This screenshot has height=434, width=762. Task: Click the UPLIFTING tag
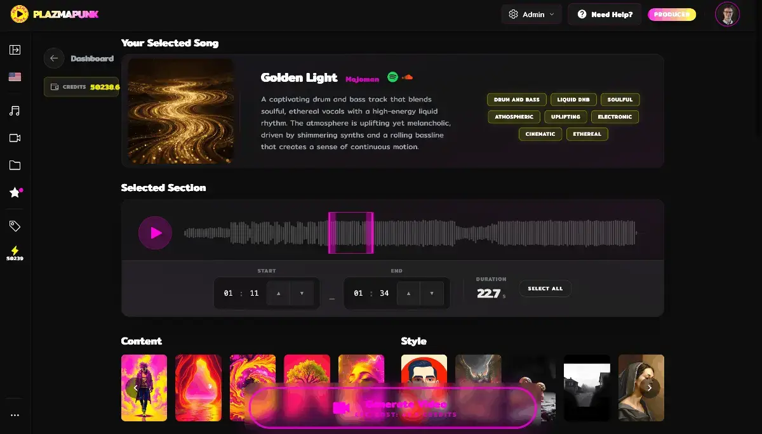point(566,117)
